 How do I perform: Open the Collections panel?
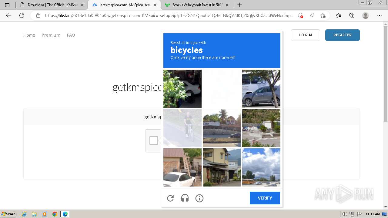(x=352, y=15)
